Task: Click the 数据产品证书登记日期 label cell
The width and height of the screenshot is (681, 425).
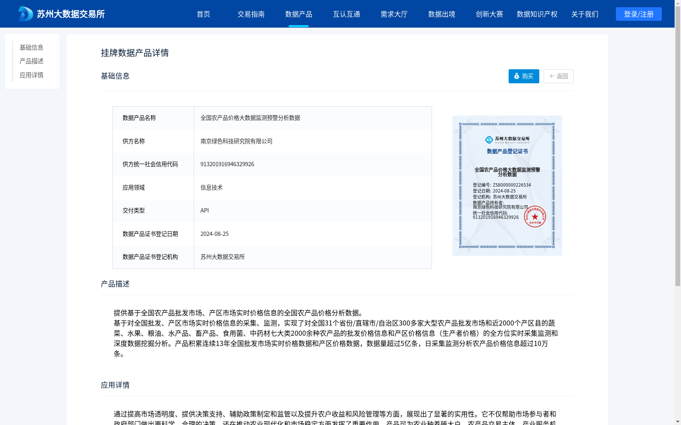Action: [153, 234]
